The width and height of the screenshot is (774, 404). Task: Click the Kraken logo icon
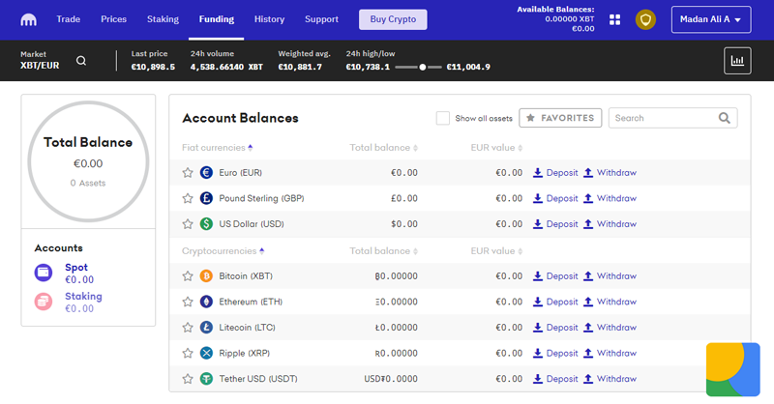click(x=29, y=19)
